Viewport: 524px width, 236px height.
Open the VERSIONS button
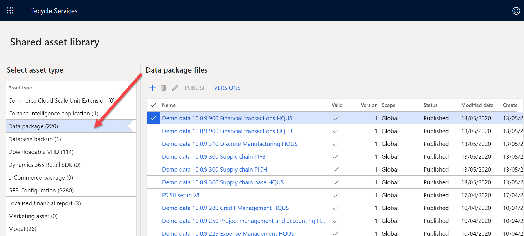pos(227,88)
